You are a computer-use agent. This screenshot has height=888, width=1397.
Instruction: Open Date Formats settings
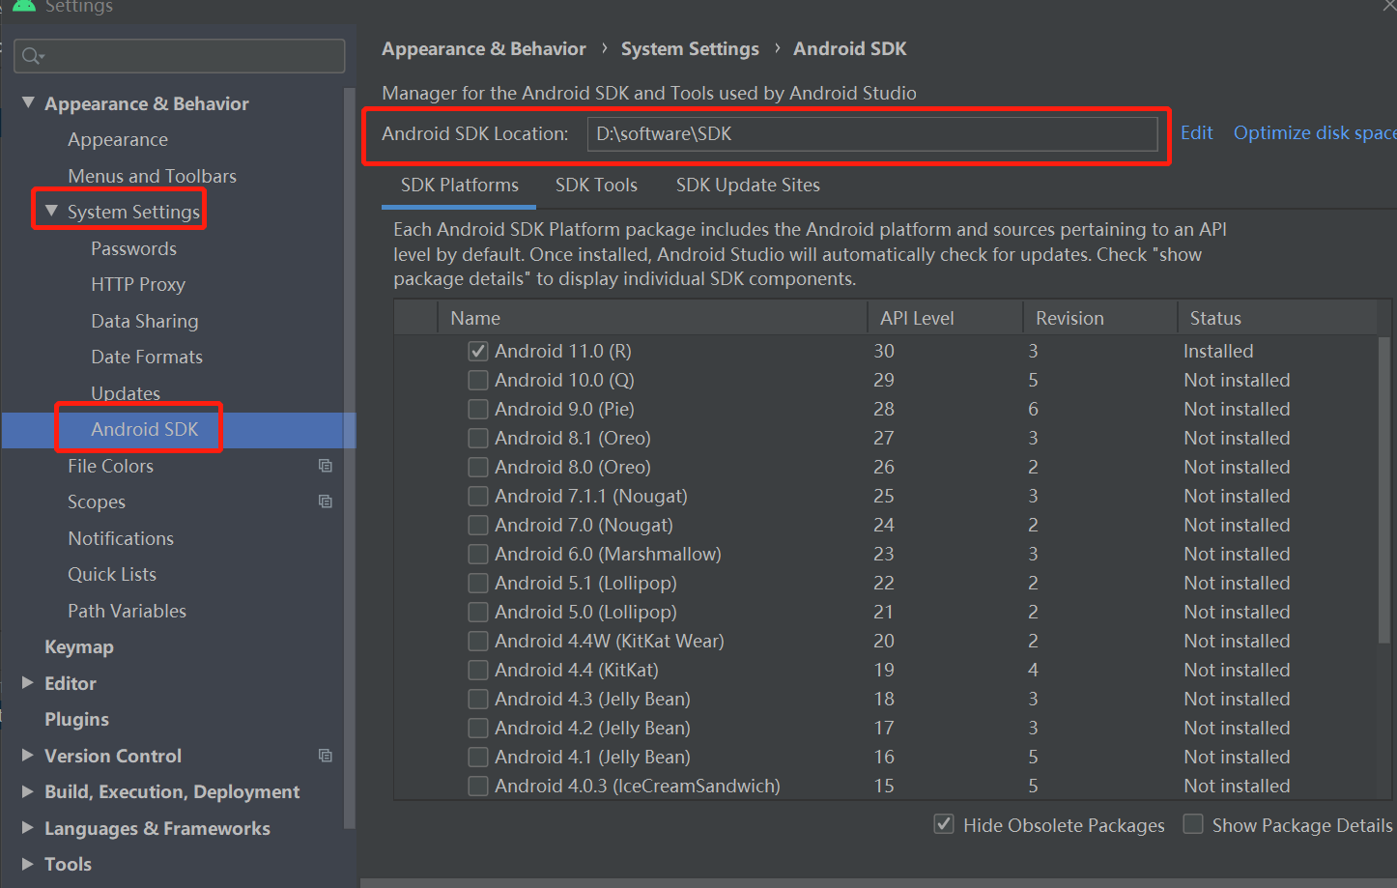[147, 357]
